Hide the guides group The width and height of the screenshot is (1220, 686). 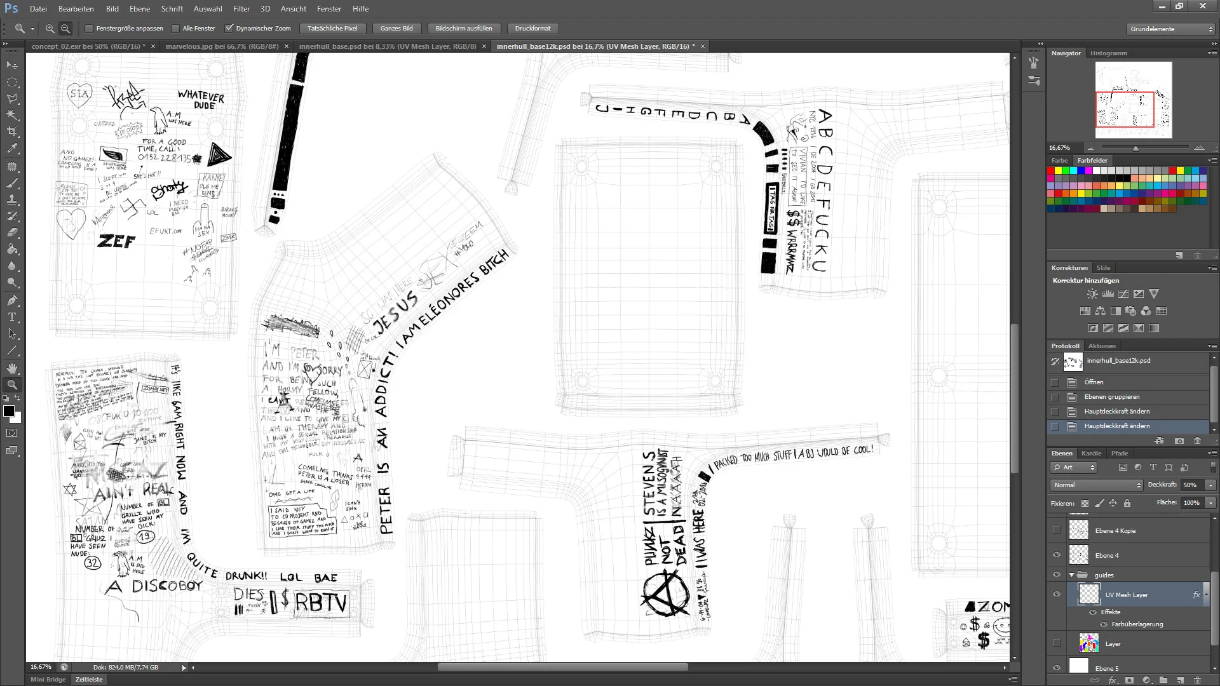[1057, 575]
